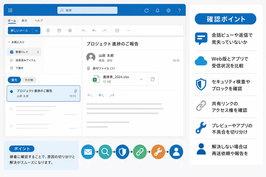This screenshot has width=266, height=177.
Task: Click the toolbar envelope mark-unread icon
Action: [x=117, y=31]
